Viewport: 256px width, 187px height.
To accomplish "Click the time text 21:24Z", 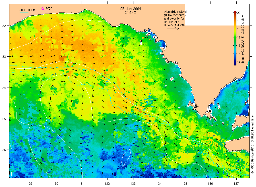I will [131, 13].
